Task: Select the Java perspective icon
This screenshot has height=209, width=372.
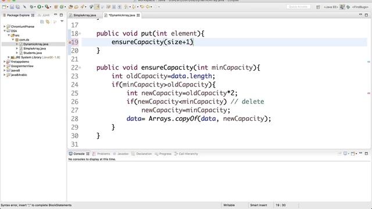Action: pos(342,7)
